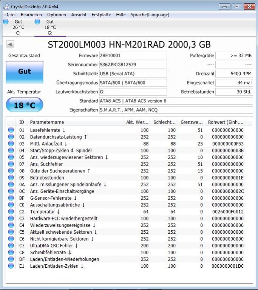Click status orb for Wiederzuweisungsereignisse
Screen dimensions: 258x290
[11, 225]
